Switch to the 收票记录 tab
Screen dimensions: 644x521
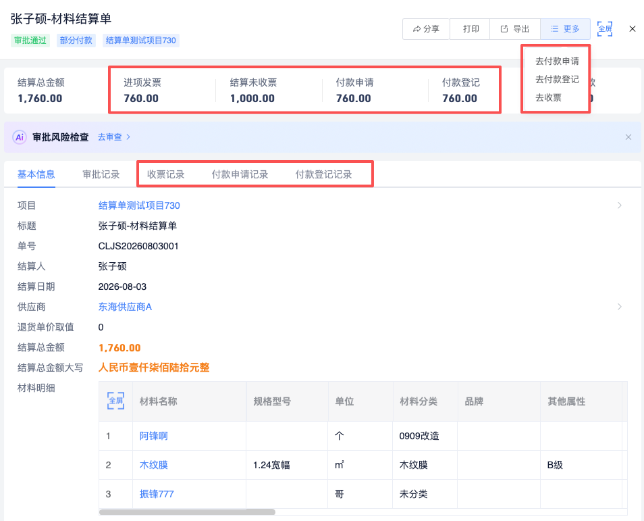[166, 174]
